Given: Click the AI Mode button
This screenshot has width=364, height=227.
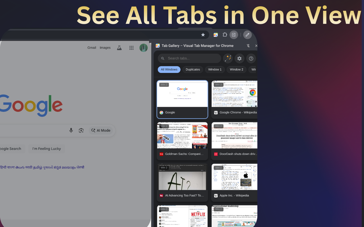Looking at the screenshot, I should [101, 130].
